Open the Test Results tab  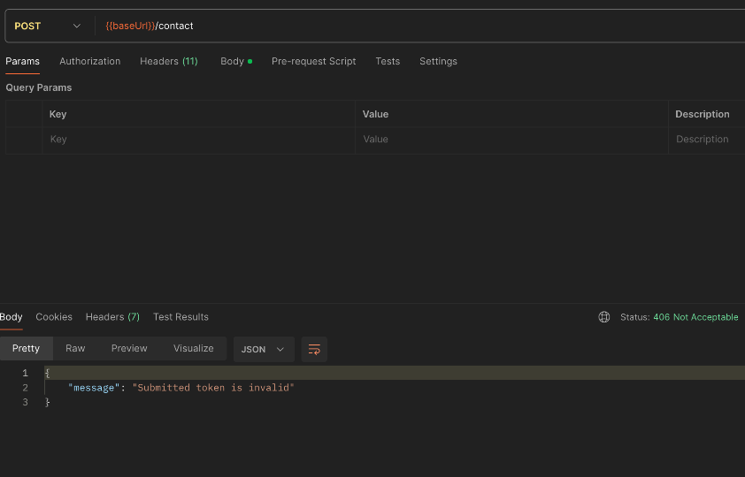[180, 317]
